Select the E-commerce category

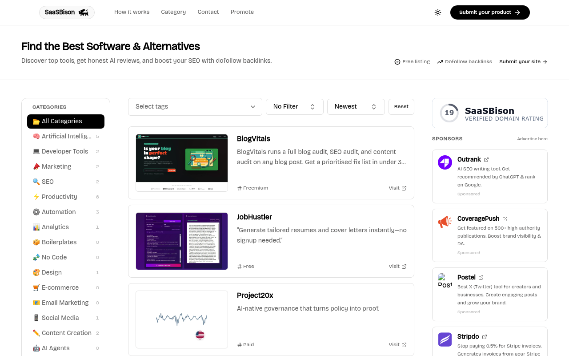[x=66, y=287]
